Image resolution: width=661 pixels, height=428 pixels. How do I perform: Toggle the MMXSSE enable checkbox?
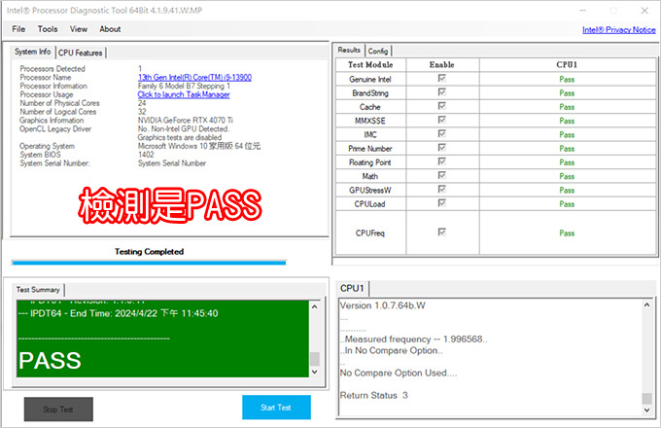click(441, 120)
